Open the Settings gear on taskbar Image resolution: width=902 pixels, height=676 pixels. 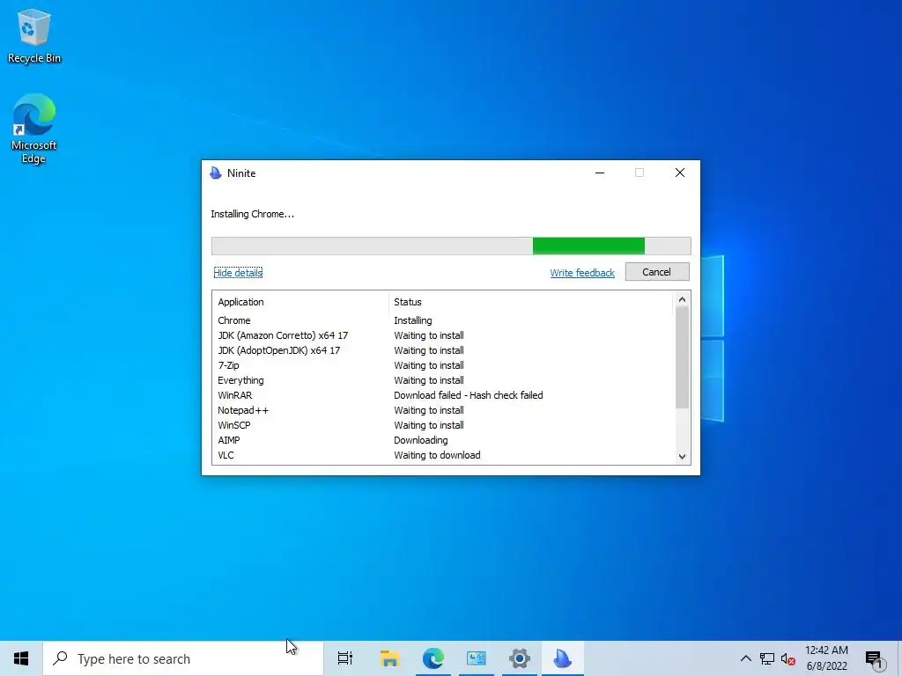pyautogui.click(x=520, y=658)
